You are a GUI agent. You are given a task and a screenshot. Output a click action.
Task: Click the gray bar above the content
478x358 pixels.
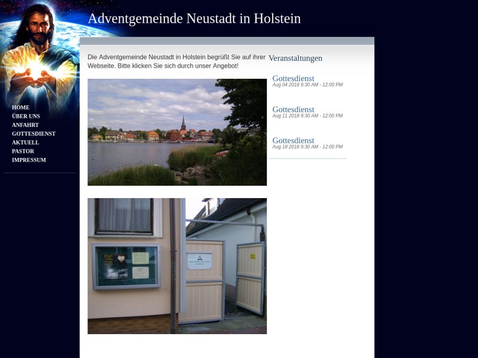coord(227,41)
